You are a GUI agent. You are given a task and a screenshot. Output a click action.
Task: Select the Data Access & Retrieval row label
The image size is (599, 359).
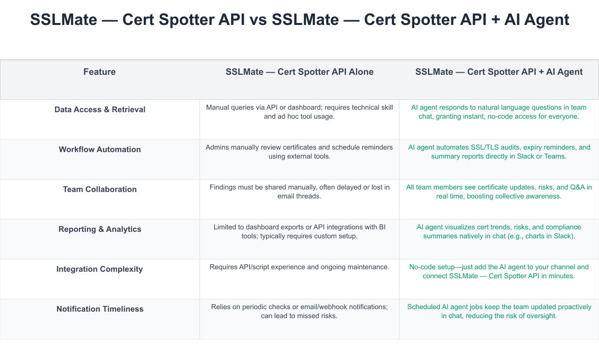[x=100, y=109]
